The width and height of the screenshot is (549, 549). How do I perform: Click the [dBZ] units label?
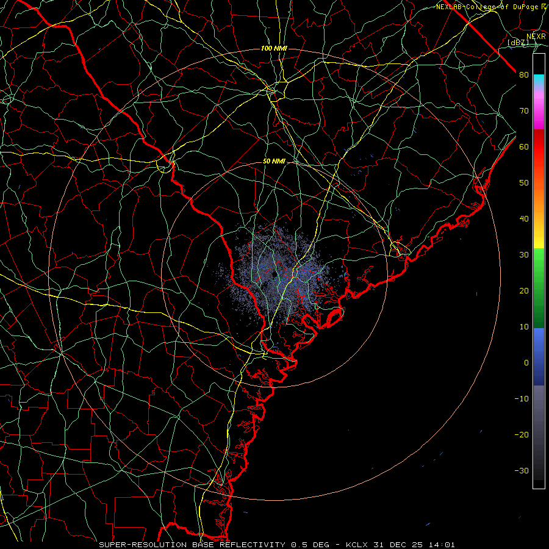click(x=518, y=42)
